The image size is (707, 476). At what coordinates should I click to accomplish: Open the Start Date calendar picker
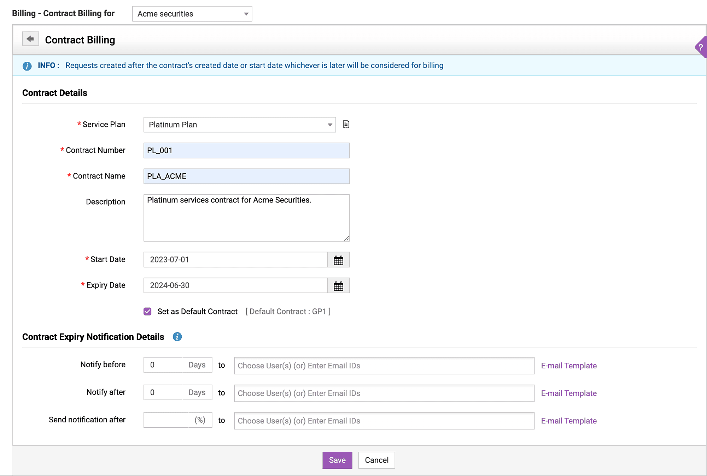pos(338,260)
